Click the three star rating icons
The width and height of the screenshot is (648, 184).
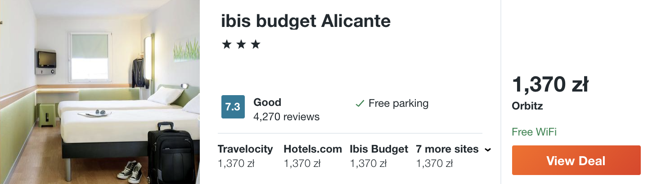[241, 44]
